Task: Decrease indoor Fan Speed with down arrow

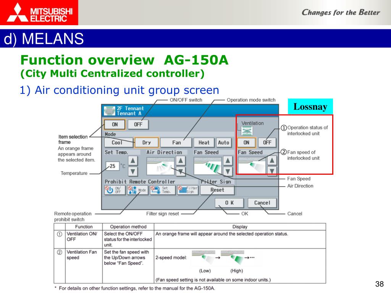Action: point(228,171)
